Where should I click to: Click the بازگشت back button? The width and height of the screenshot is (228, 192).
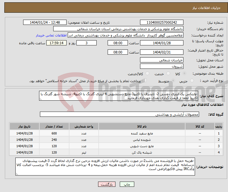(x=107, y=184)
